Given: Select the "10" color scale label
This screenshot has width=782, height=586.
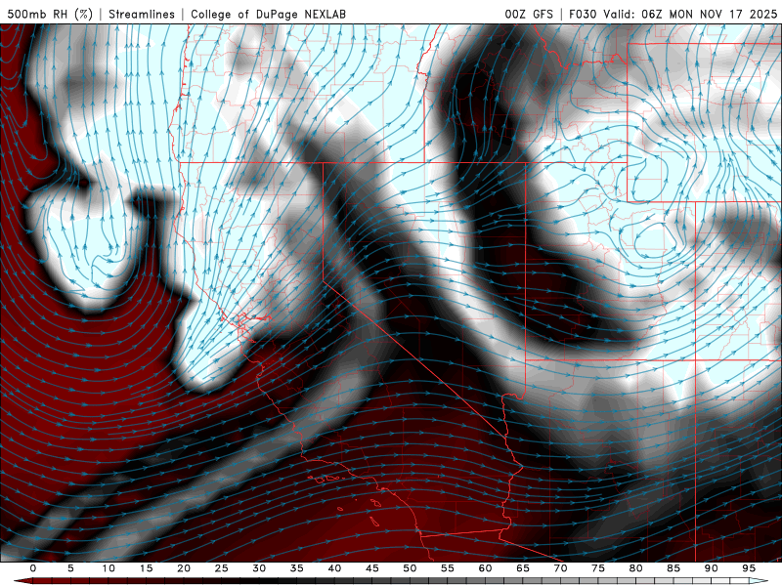Looking at the screenshot, I should (x=109, y=568).
